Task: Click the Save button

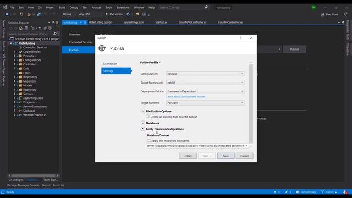Action: point(226,156)
